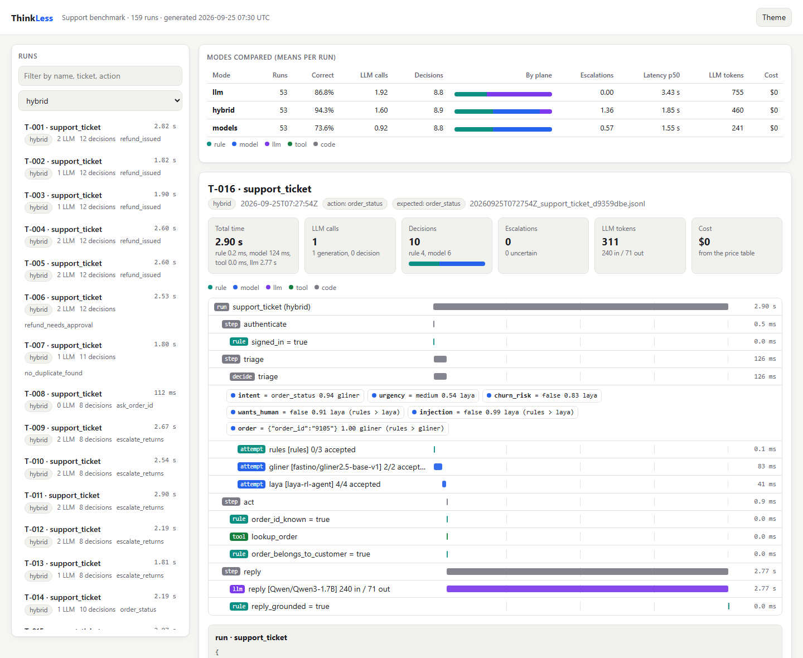803x658 pixels.
Task: Click rule badge beside order_id_known = true
Action: pos(239,519)
